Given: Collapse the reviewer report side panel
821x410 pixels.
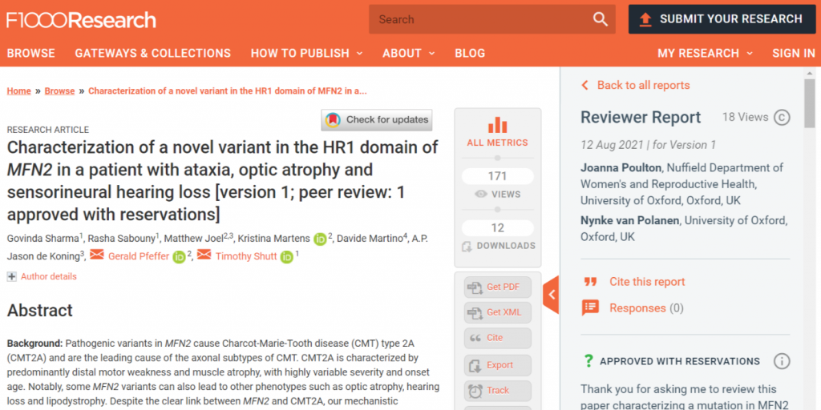Looking at the screenshot, I should coord(551,295).
